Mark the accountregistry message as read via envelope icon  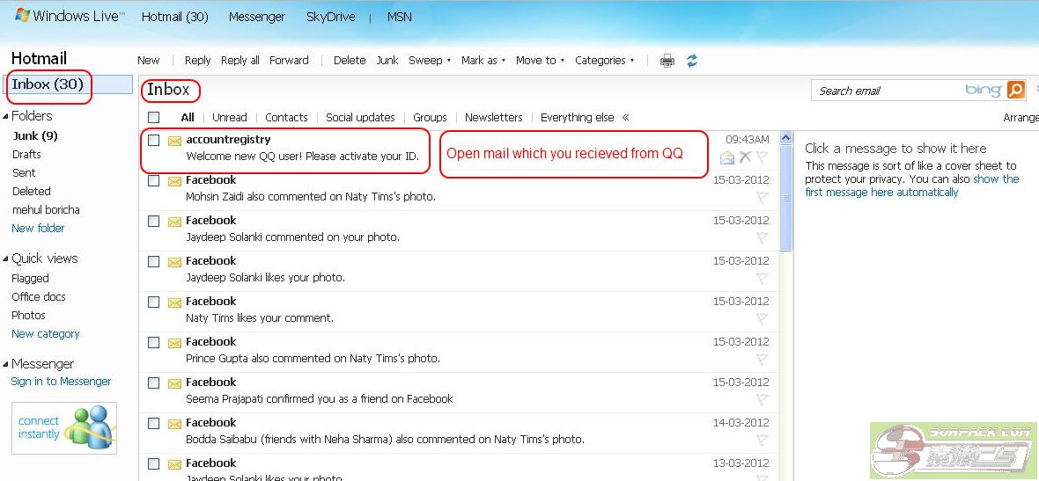click(726, 157)
